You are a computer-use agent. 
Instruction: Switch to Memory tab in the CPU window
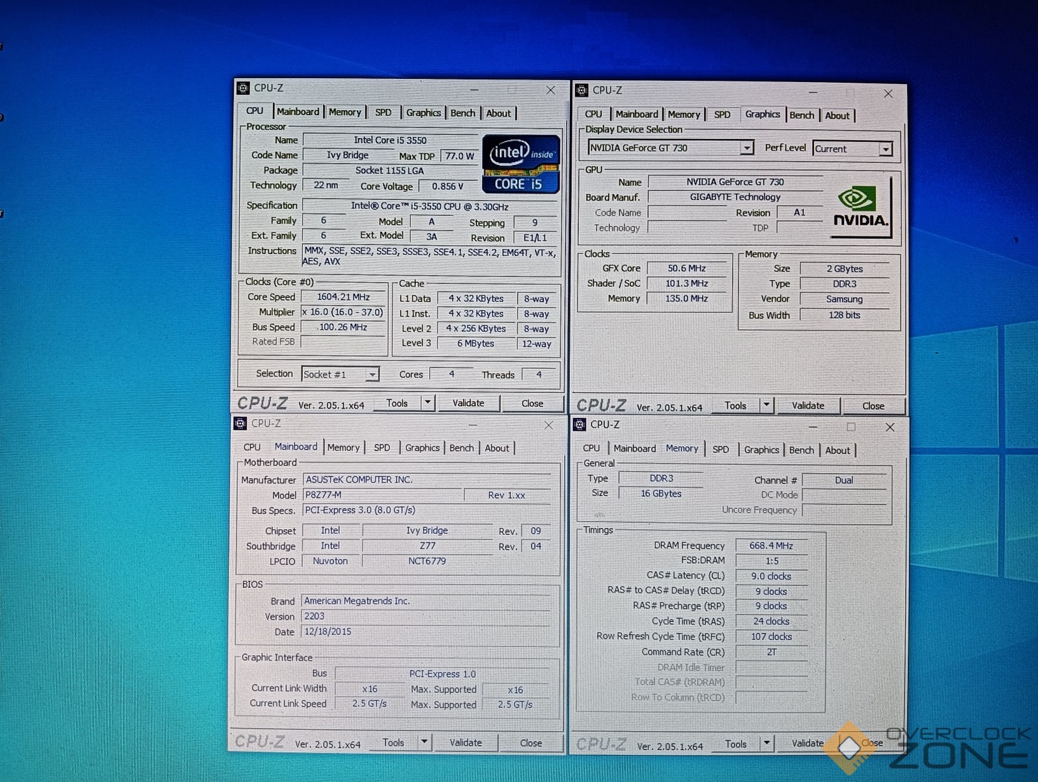[x=345, y=113]
